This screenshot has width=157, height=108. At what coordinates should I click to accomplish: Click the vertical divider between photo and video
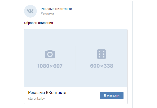click(x=76, y=58)
